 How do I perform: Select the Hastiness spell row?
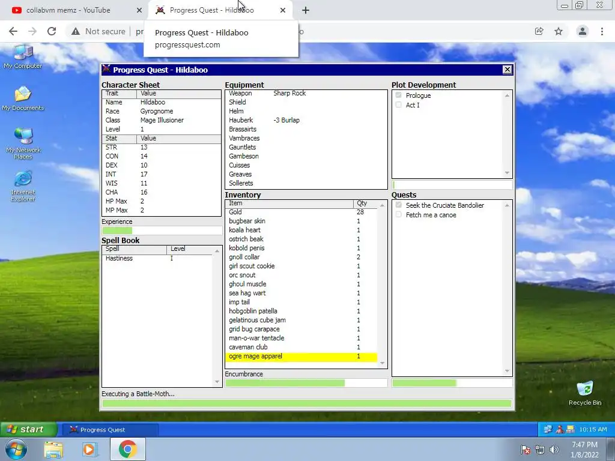[x=158, y=258]
